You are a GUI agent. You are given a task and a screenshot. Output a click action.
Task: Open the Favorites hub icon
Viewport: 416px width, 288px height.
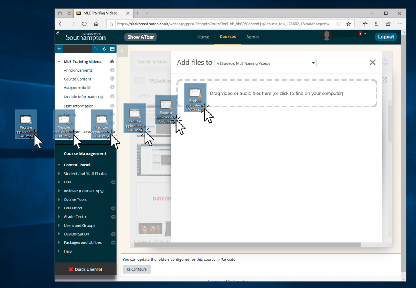[365, 24]
